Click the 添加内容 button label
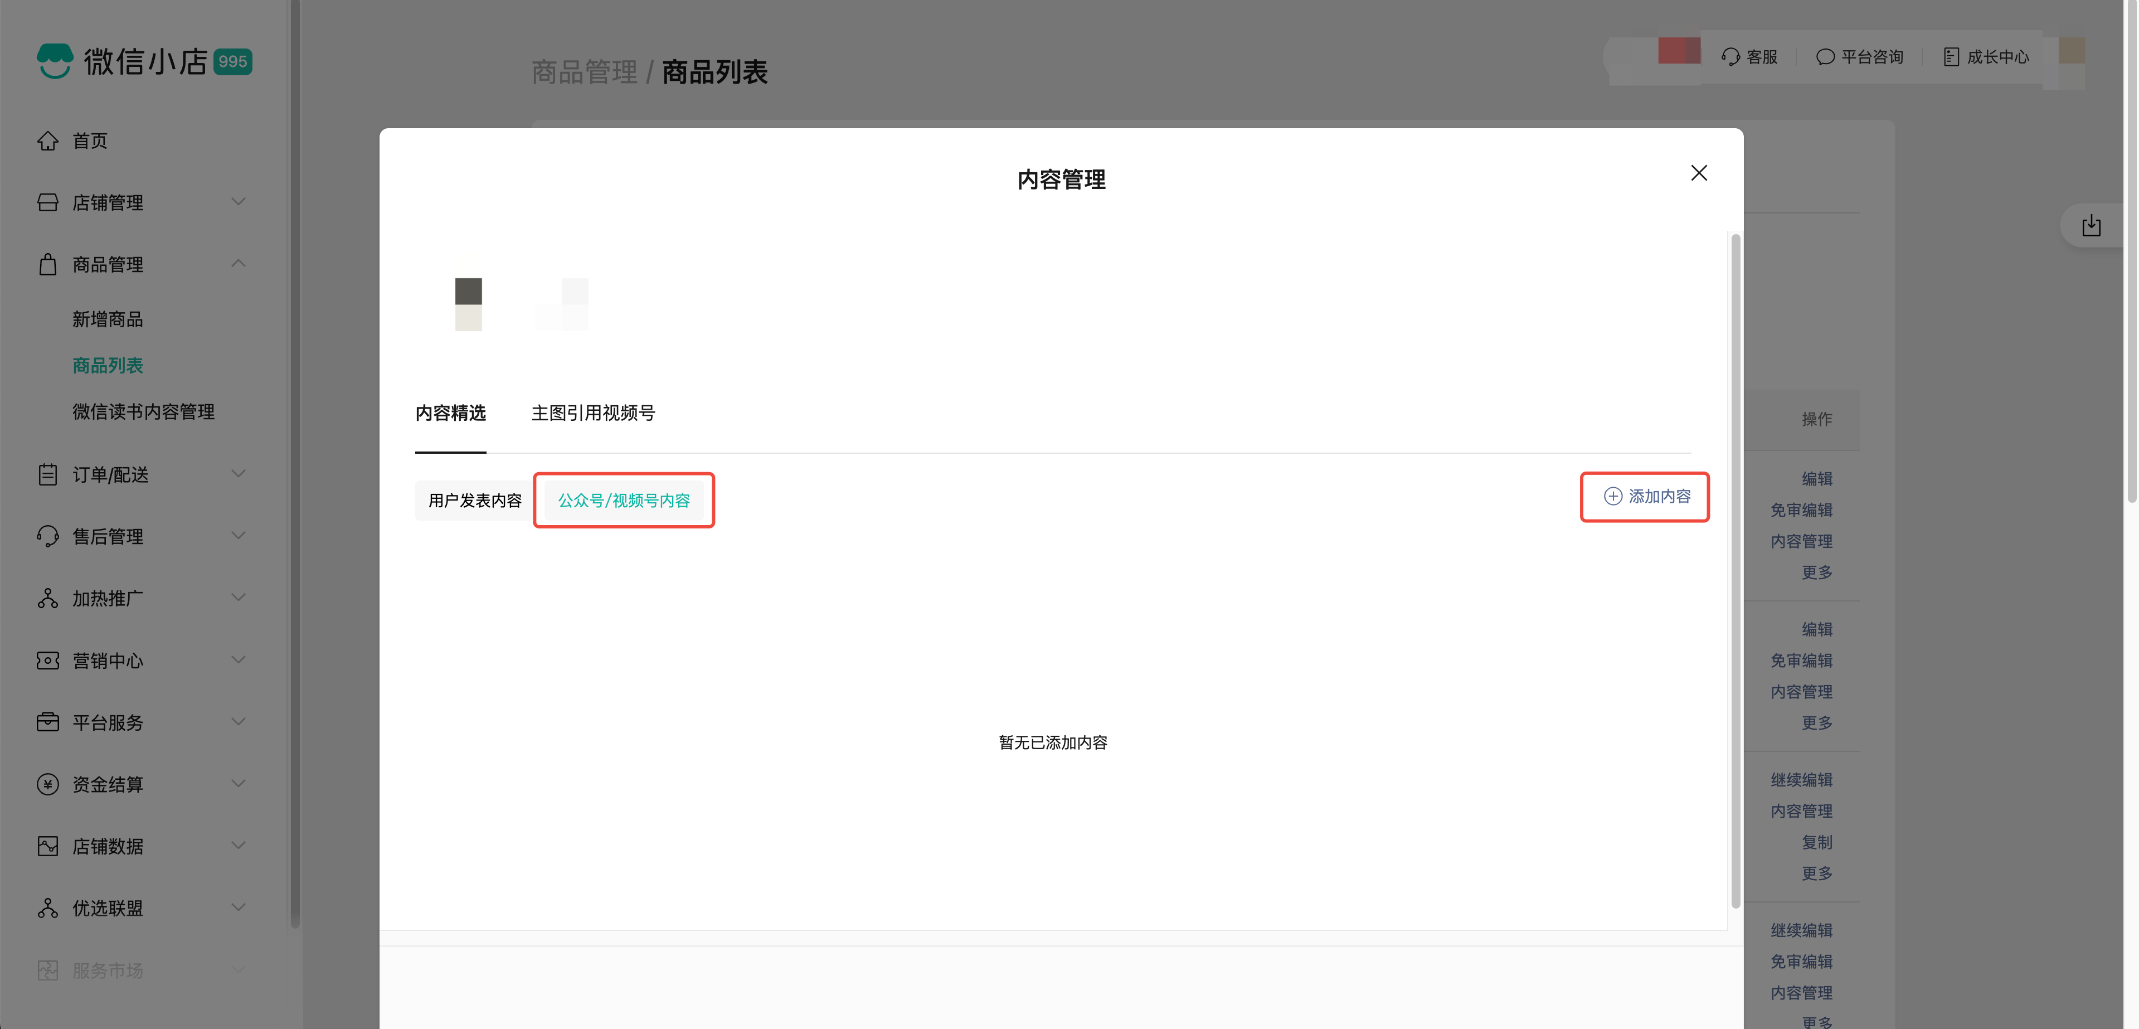 click(1659, 497)
